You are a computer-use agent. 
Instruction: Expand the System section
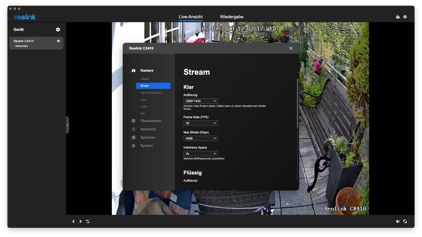click(x=147, y=146)
